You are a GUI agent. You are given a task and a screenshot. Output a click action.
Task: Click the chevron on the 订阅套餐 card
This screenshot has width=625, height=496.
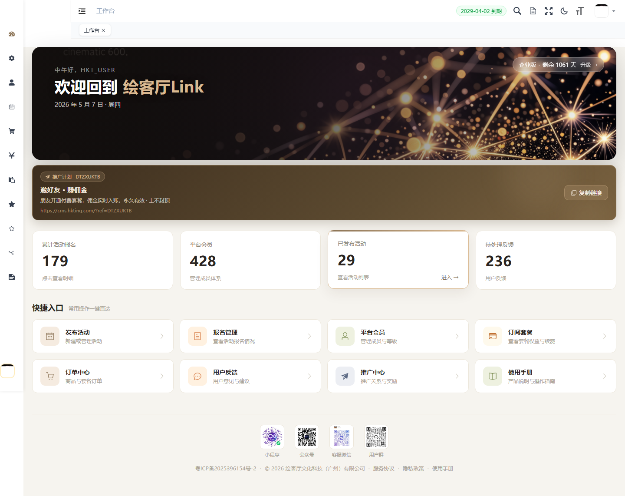click(x=605, y=336)
